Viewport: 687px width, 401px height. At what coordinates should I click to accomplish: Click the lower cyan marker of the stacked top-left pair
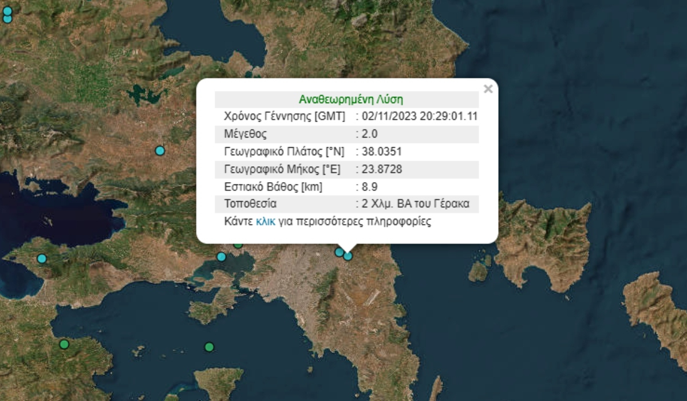coord(7,19)
